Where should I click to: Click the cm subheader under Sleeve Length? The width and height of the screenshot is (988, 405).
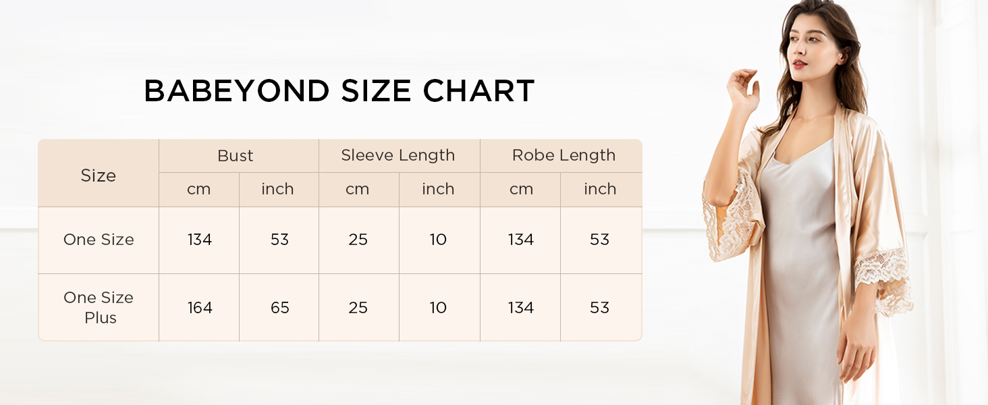click(x=358, y=189)
